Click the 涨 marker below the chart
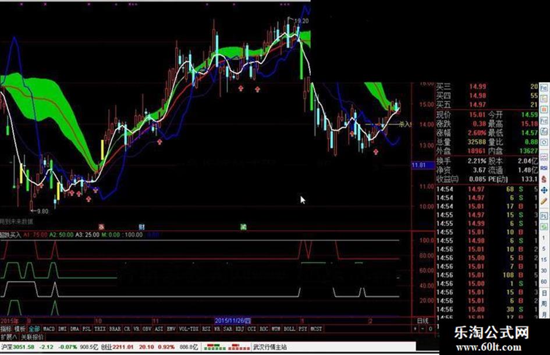 pyautogui.click(x=101, y=227)
